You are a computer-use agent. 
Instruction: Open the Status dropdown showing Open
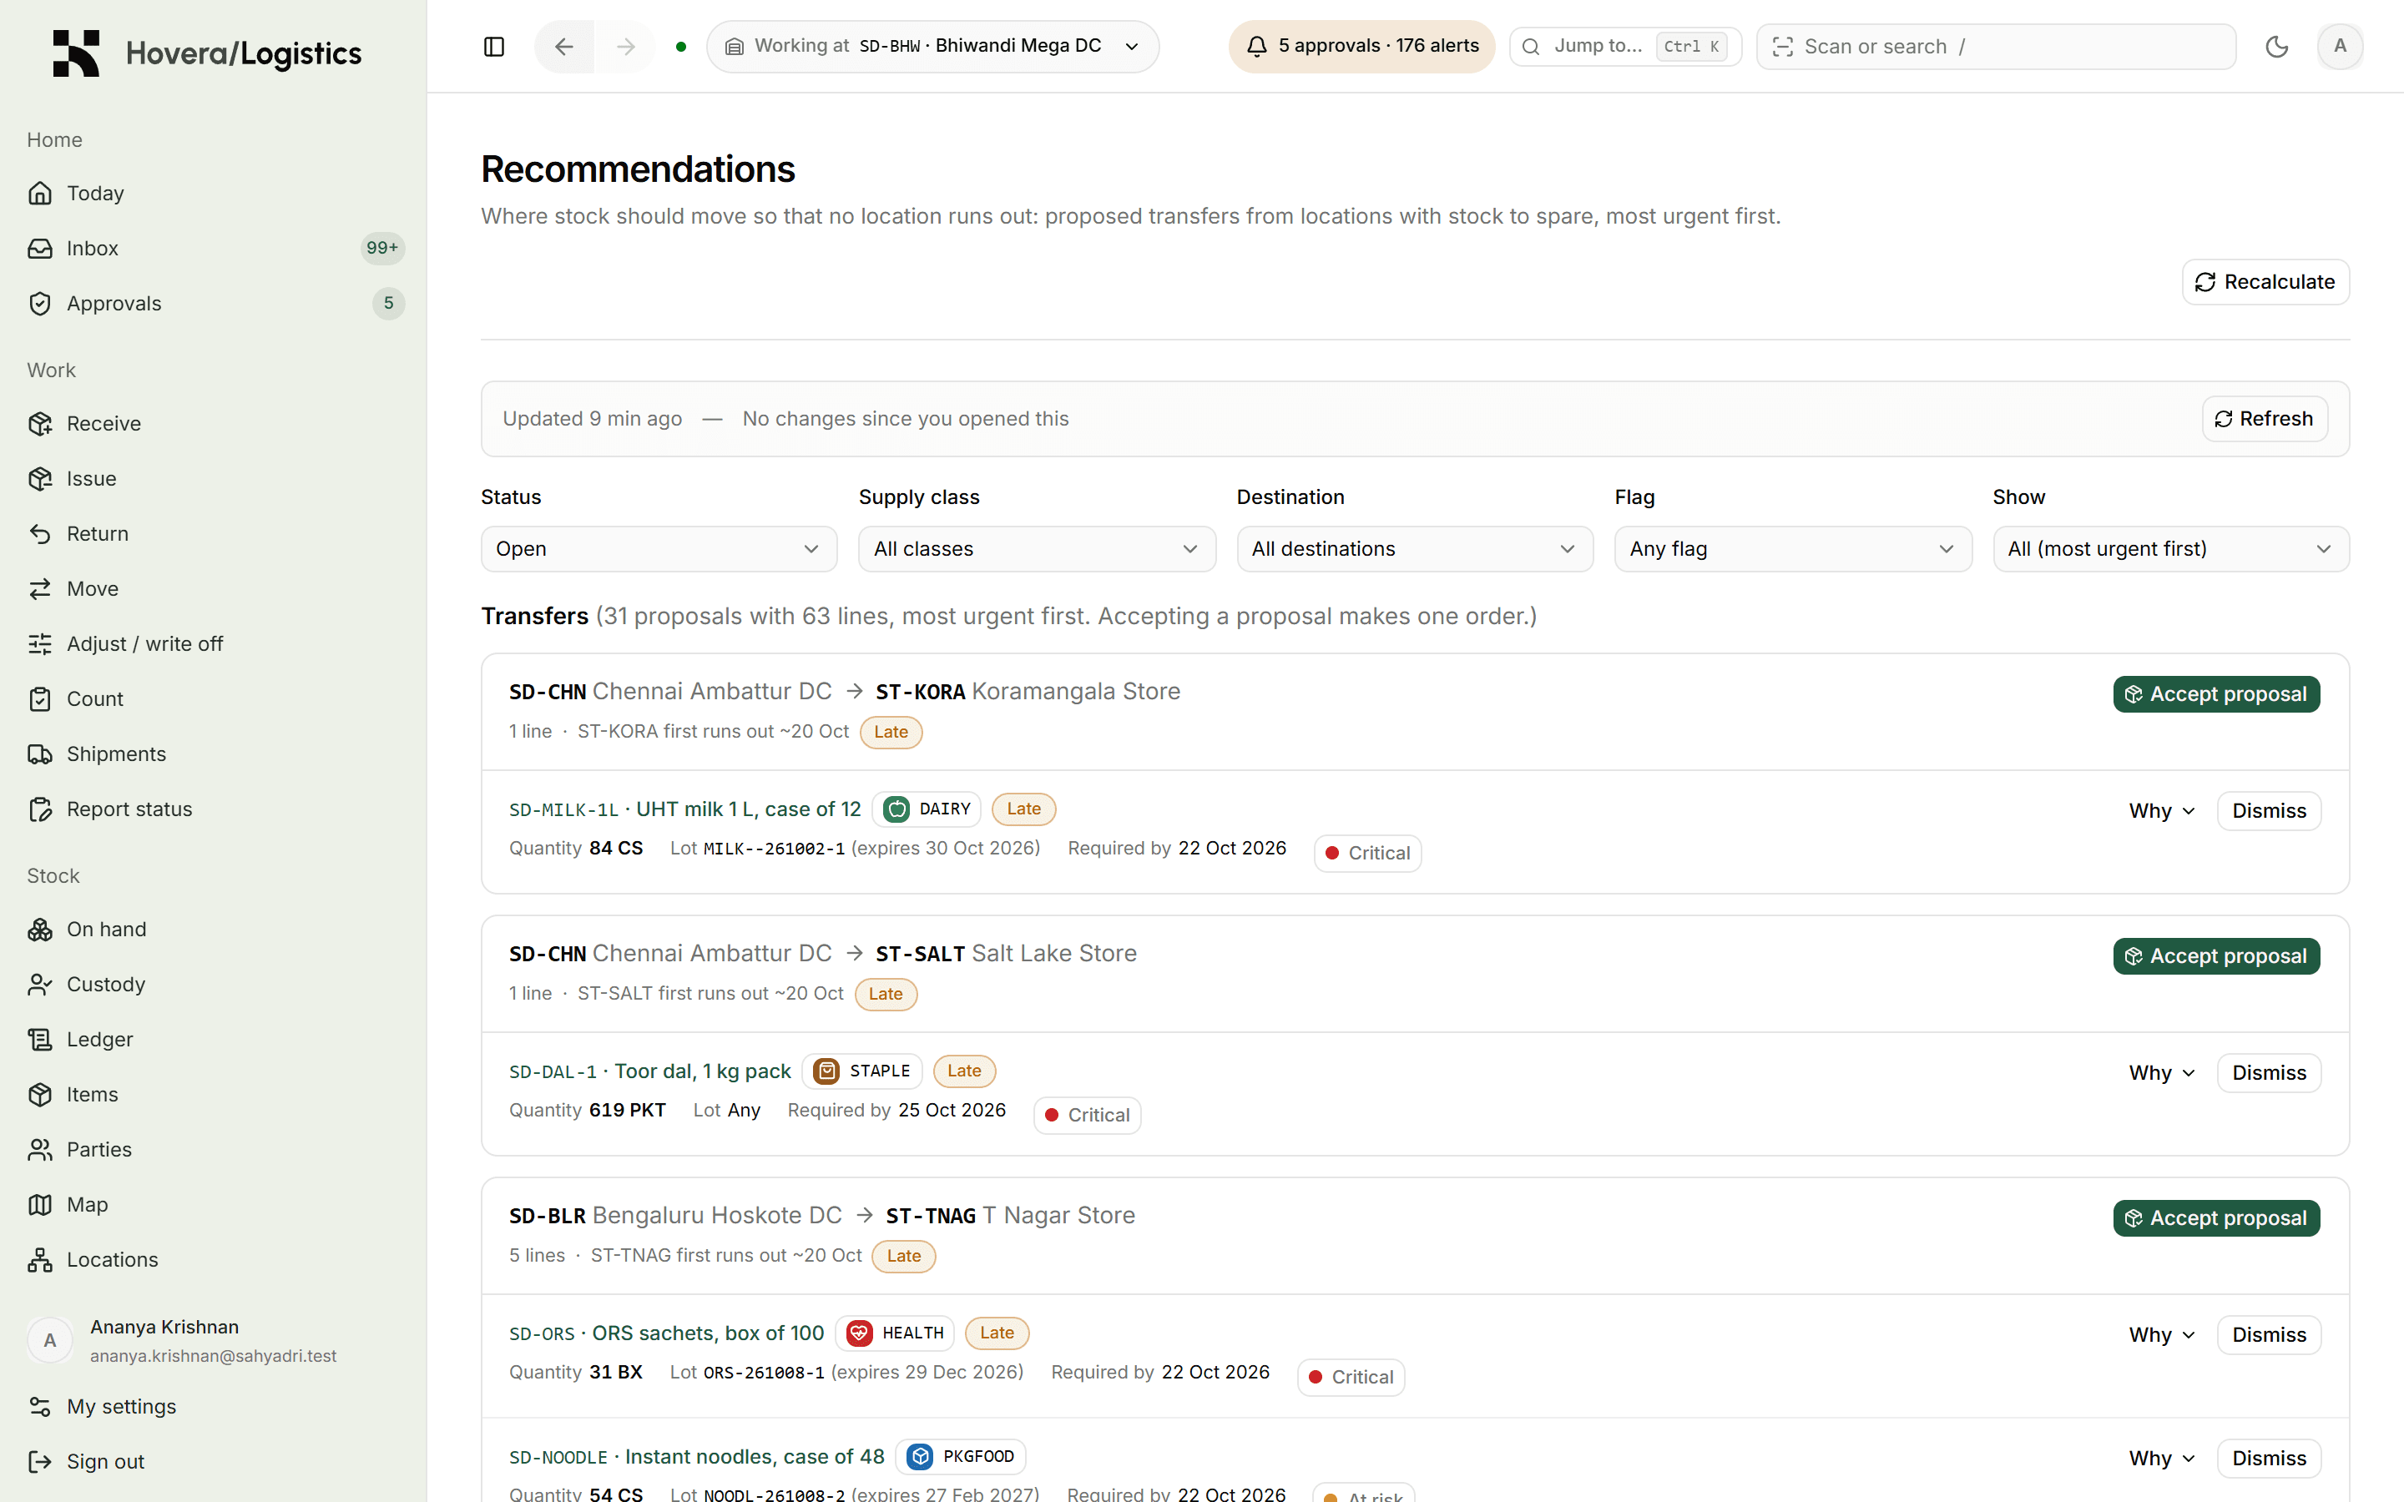tap(659, 548)
